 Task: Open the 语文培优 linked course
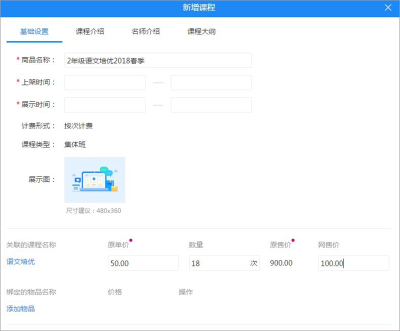(20, 261)
